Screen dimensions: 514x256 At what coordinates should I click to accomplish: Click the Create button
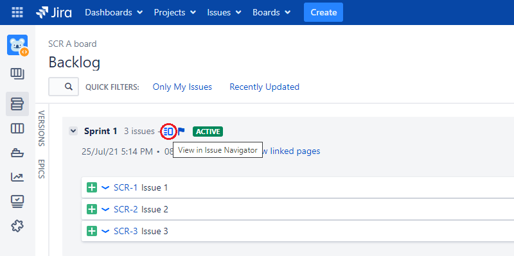(x=323, y=12)
